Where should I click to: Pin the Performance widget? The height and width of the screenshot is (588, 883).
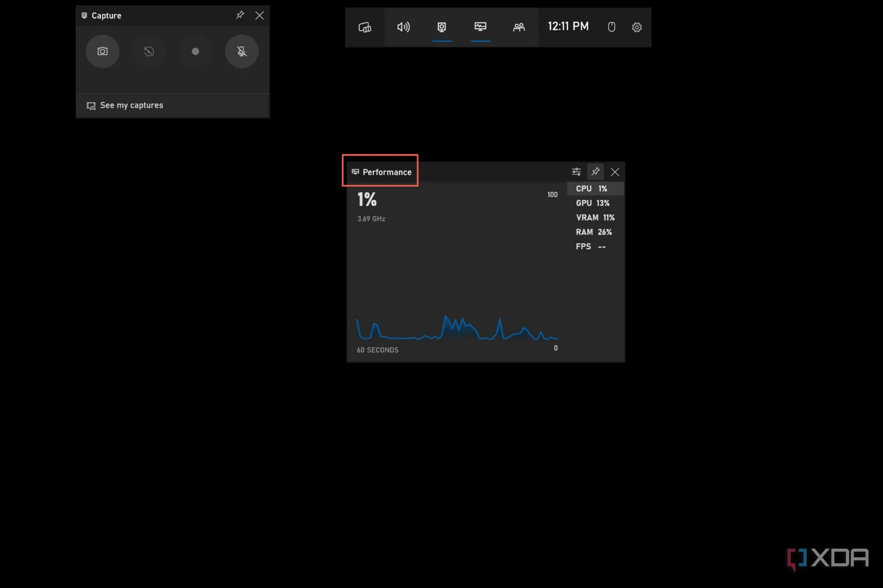pos(595,172)
